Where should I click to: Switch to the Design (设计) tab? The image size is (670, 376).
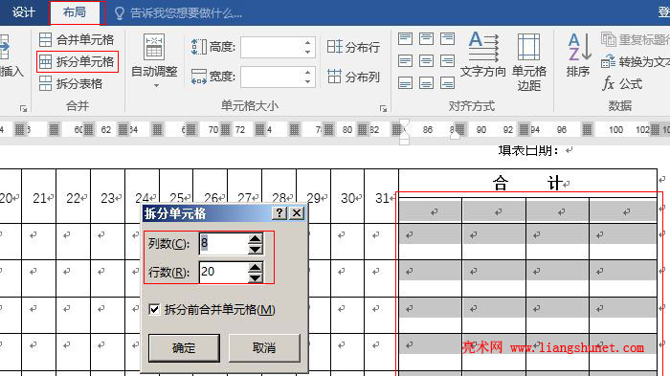pyautogui.click(x=24, y=12)
